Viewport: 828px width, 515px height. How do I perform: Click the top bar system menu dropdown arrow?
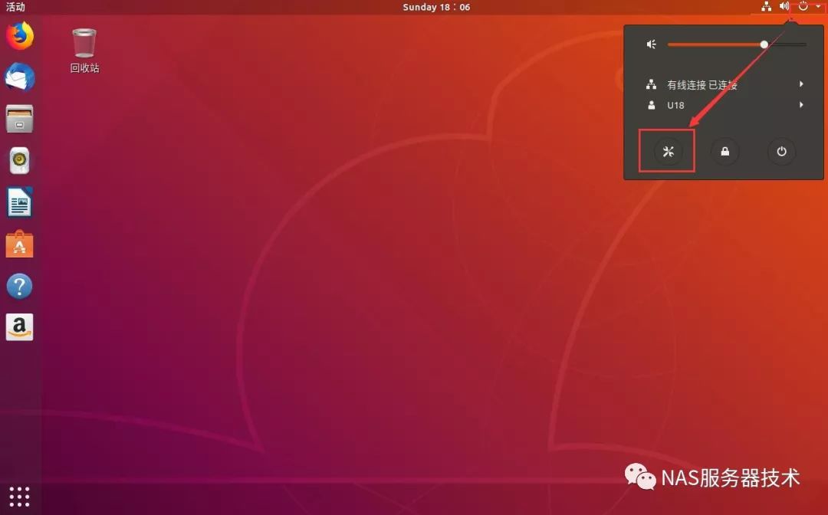818,7
